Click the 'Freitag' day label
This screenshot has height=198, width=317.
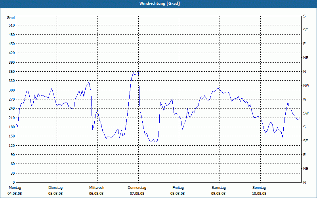[x=178, y=188]
